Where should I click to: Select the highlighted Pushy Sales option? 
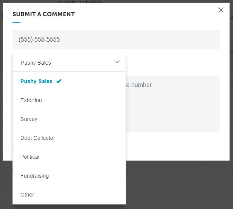tap(36, 81)
